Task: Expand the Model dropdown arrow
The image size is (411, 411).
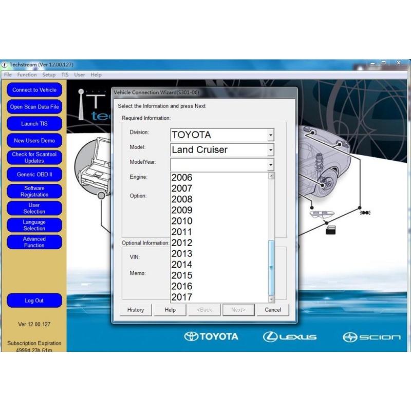Action: point(271,150)
